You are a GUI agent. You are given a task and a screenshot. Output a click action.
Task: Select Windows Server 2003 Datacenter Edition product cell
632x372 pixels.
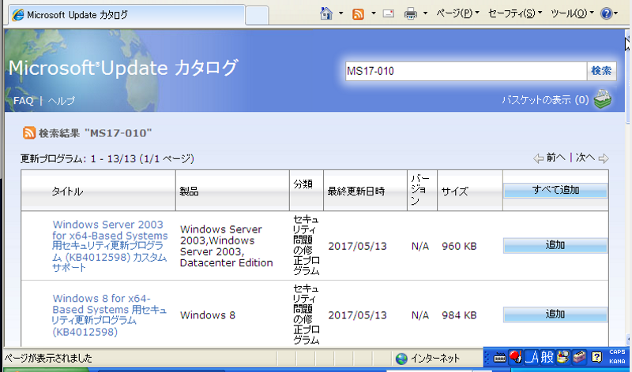coord(227,246)
